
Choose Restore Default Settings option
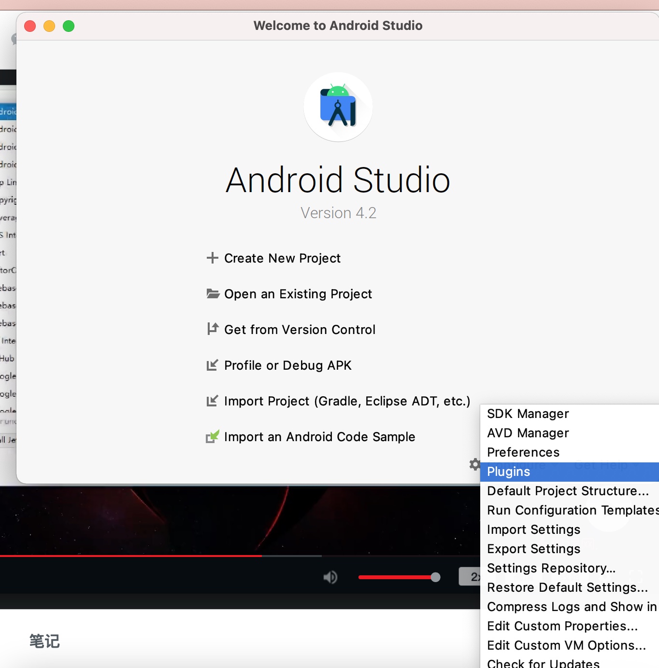(x=567, y=587)
